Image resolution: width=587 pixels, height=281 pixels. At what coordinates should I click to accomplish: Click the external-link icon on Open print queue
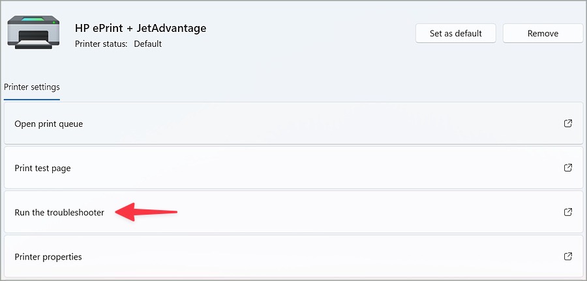pos(568,124)
